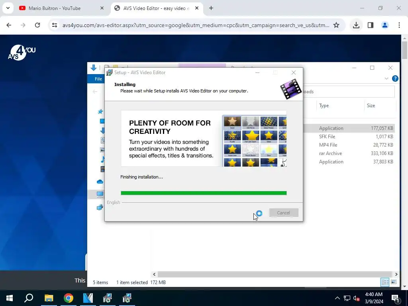
Task: Open File Explorer from the taskbar
Action: (x=49, y=298)
